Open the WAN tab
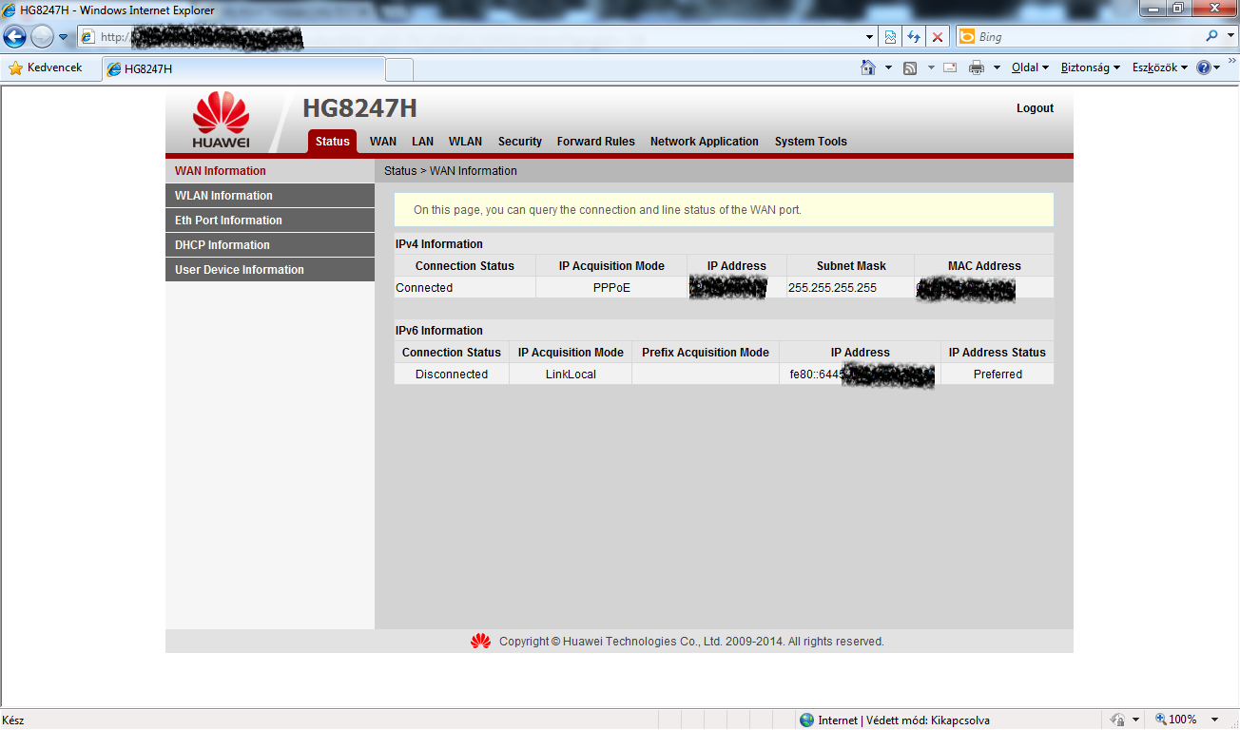 [x=383, y=142]
